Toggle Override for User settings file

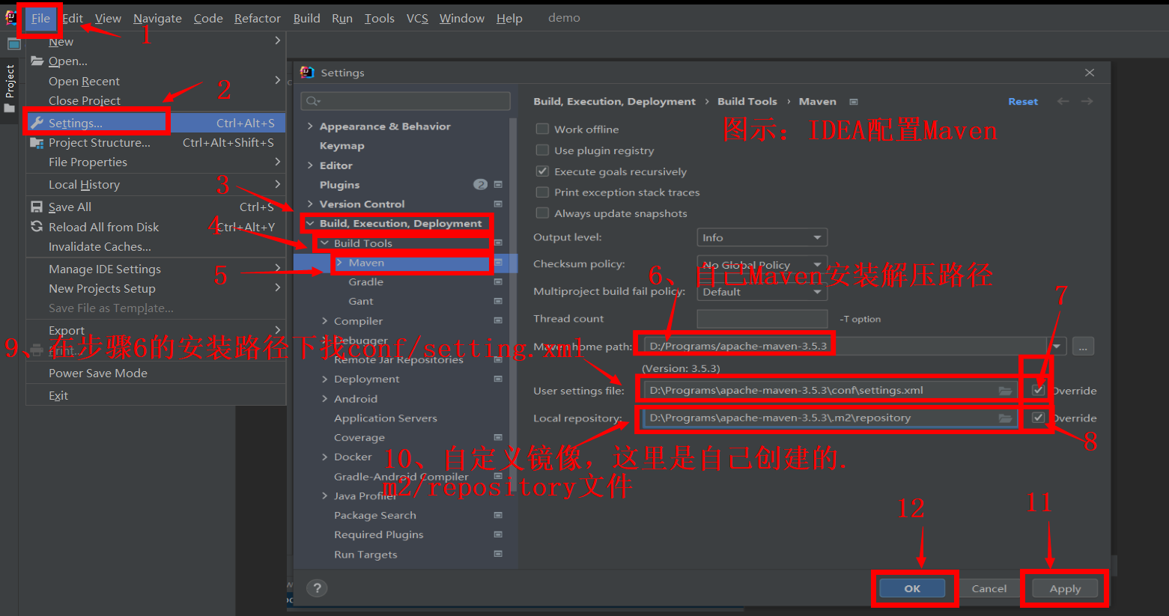1038,390
